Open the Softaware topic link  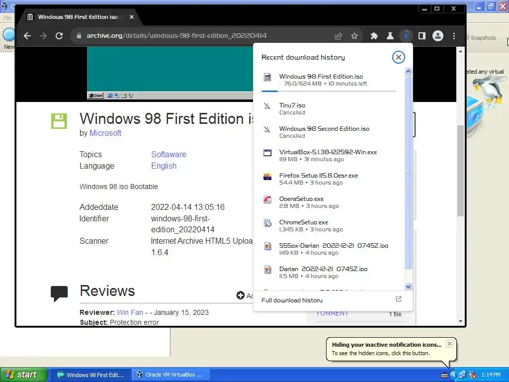click(x=169, y=154)
